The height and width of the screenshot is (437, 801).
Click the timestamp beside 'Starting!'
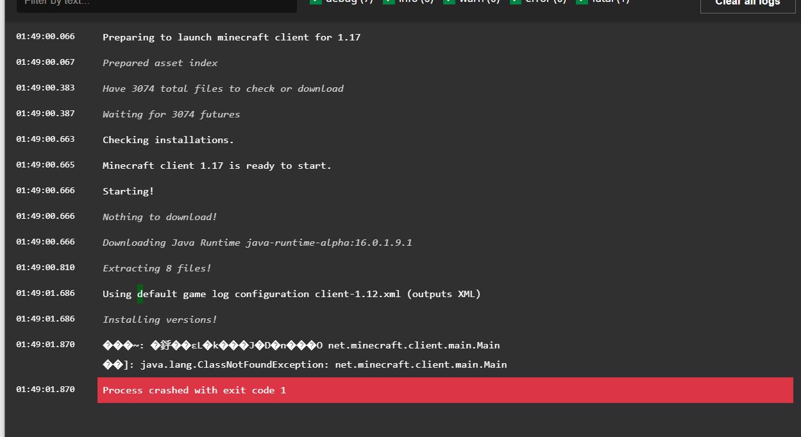click(46, 191)
